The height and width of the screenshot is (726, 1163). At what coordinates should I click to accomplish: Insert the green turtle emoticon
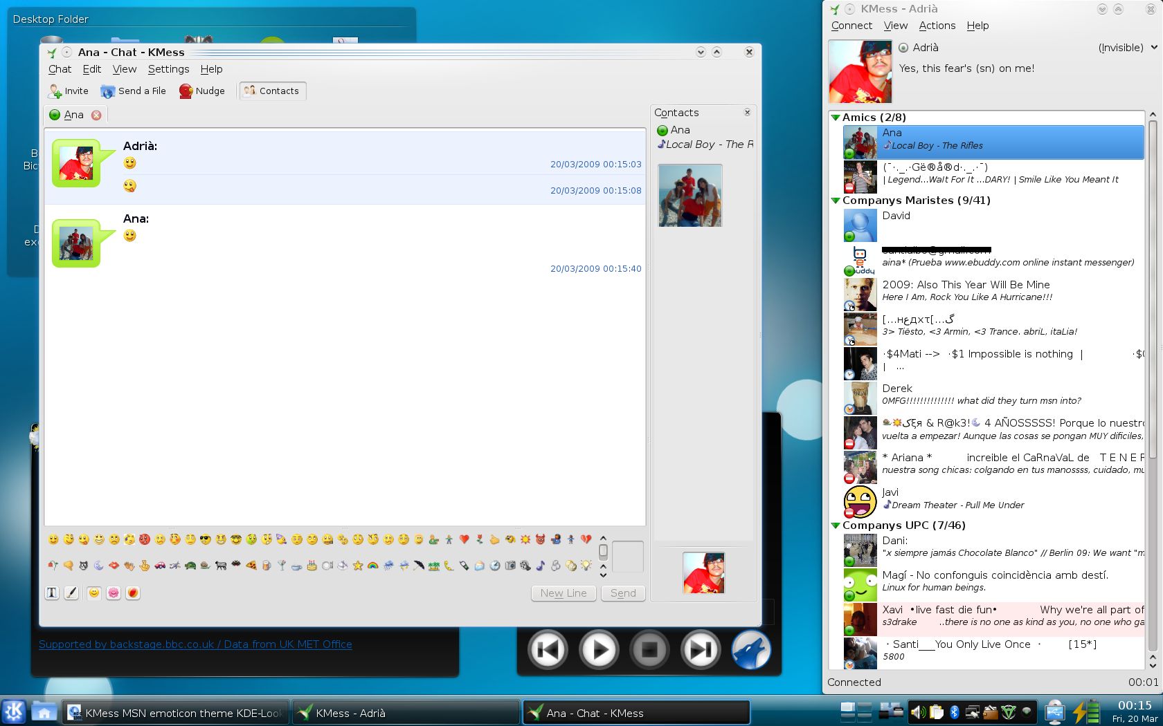coord(190,566)
